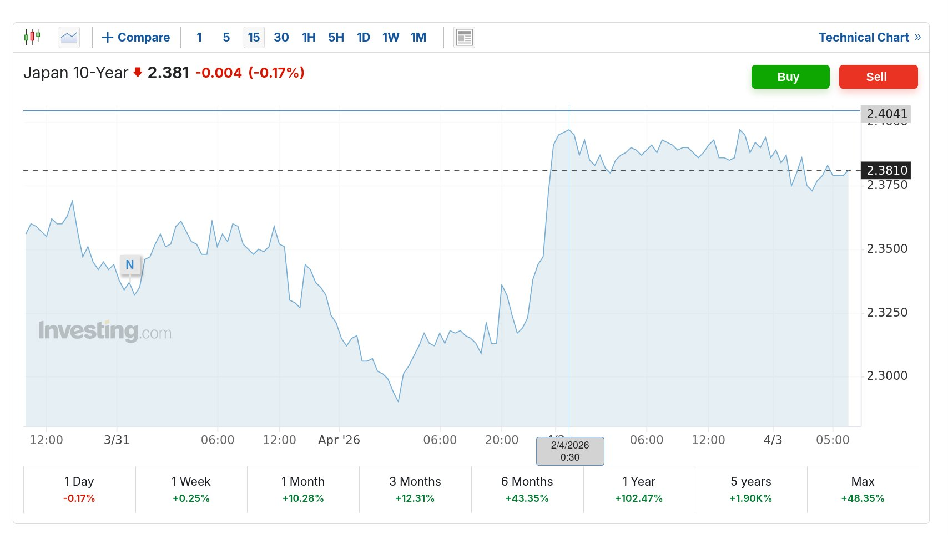Click the 2/4/2026 crosshair date tooltip
This screenshot has width=948, height=535.
coord(569,450)
